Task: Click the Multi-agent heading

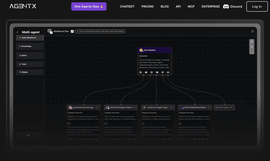Action: coord(31,32)
